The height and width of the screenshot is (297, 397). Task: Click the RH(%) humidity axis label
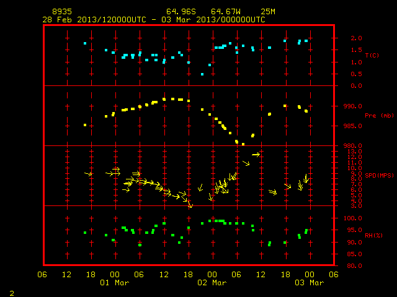pyautogui.click(x=373, y=235)
